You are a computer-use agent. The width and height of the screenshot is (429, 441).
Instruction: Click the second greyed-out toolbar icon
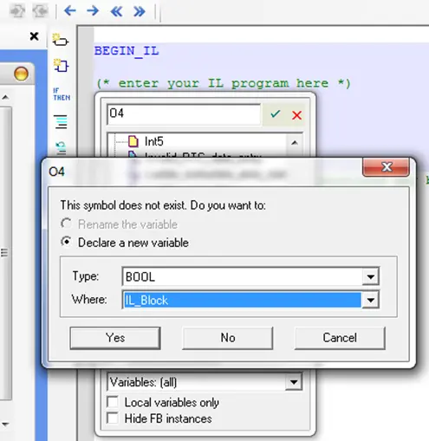point(40,11)
